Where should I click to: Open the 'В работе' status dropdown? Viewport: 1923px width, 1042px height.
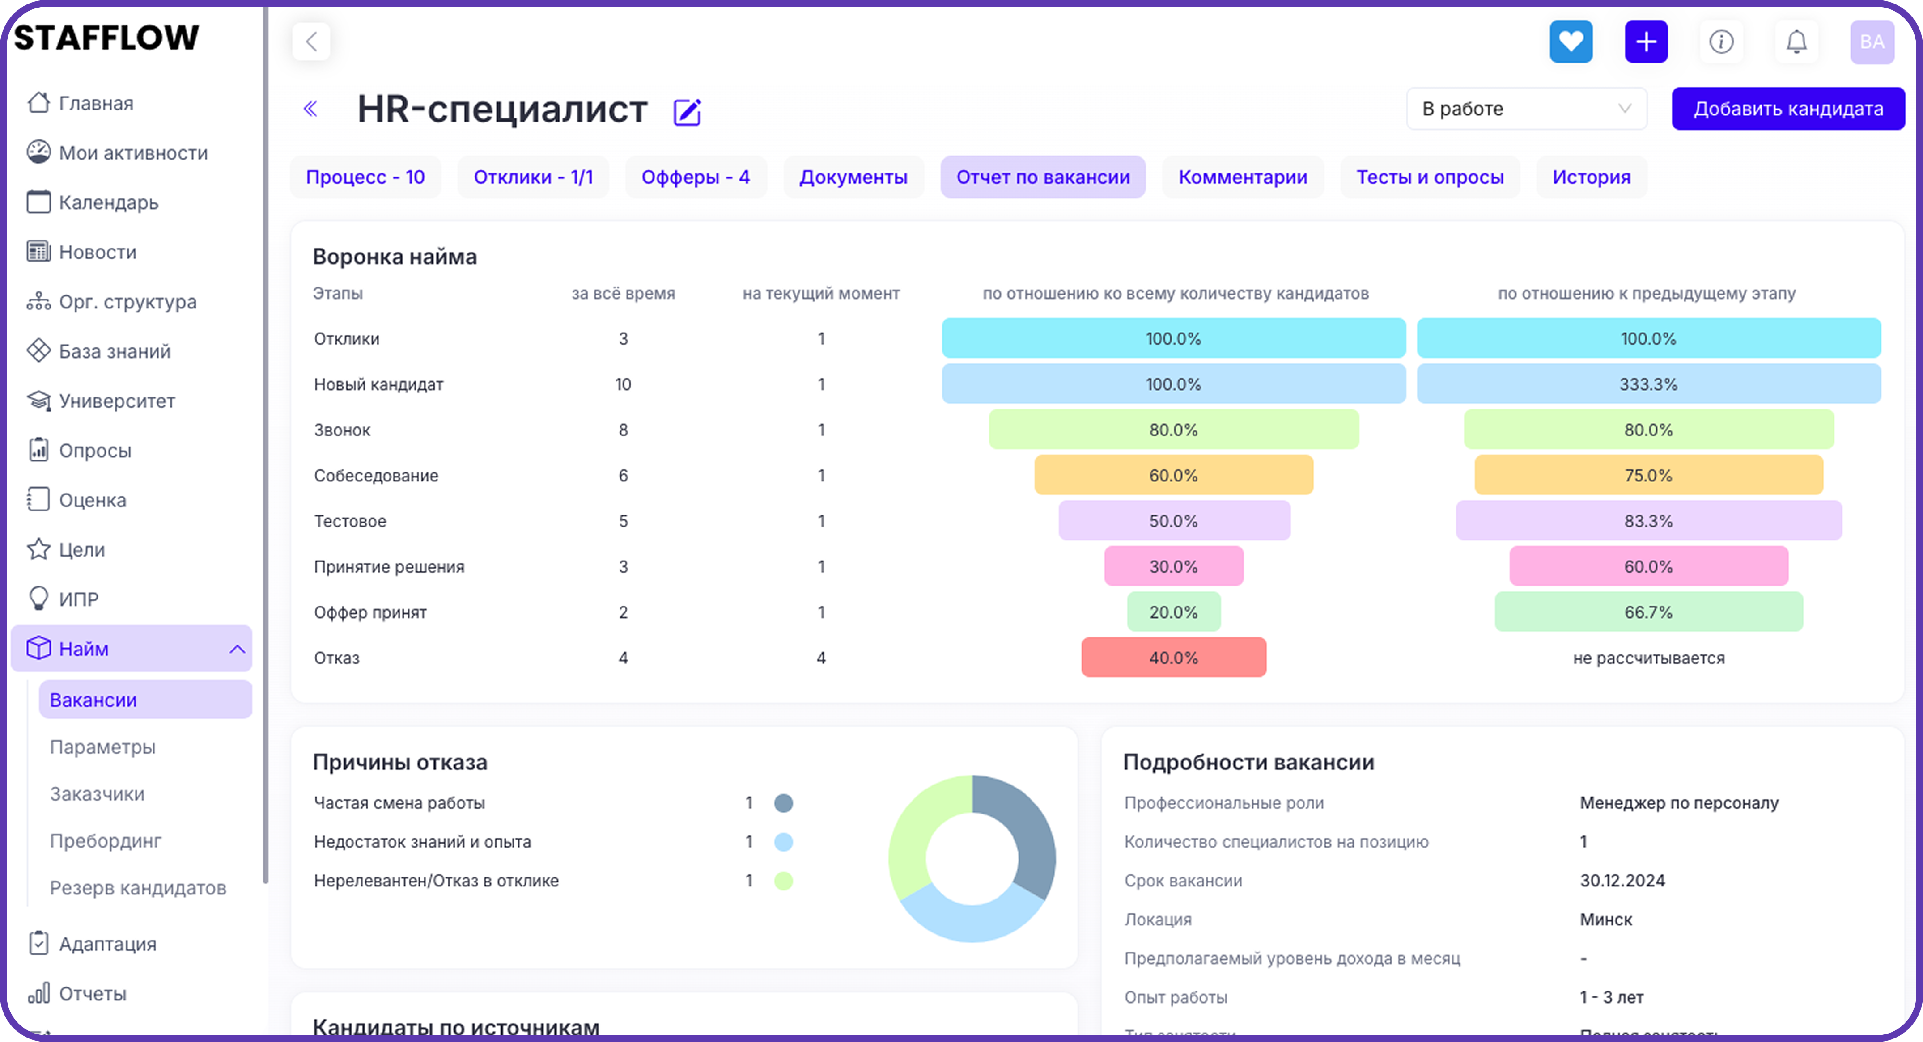coord(1526,109)
